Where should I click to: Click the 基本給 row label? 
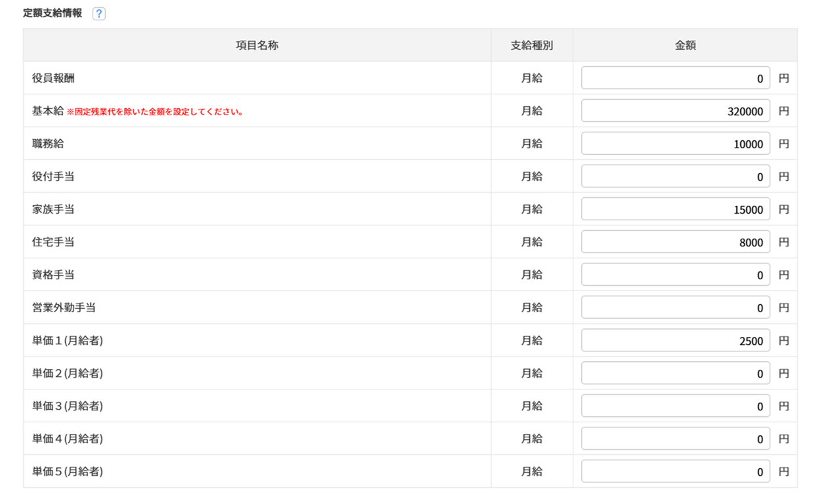click(47, 111)
